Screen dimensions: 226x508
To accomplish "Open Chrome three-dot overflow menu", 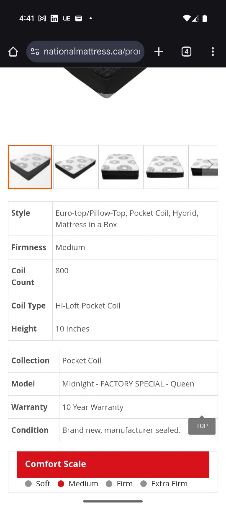I will pos(213,52).
